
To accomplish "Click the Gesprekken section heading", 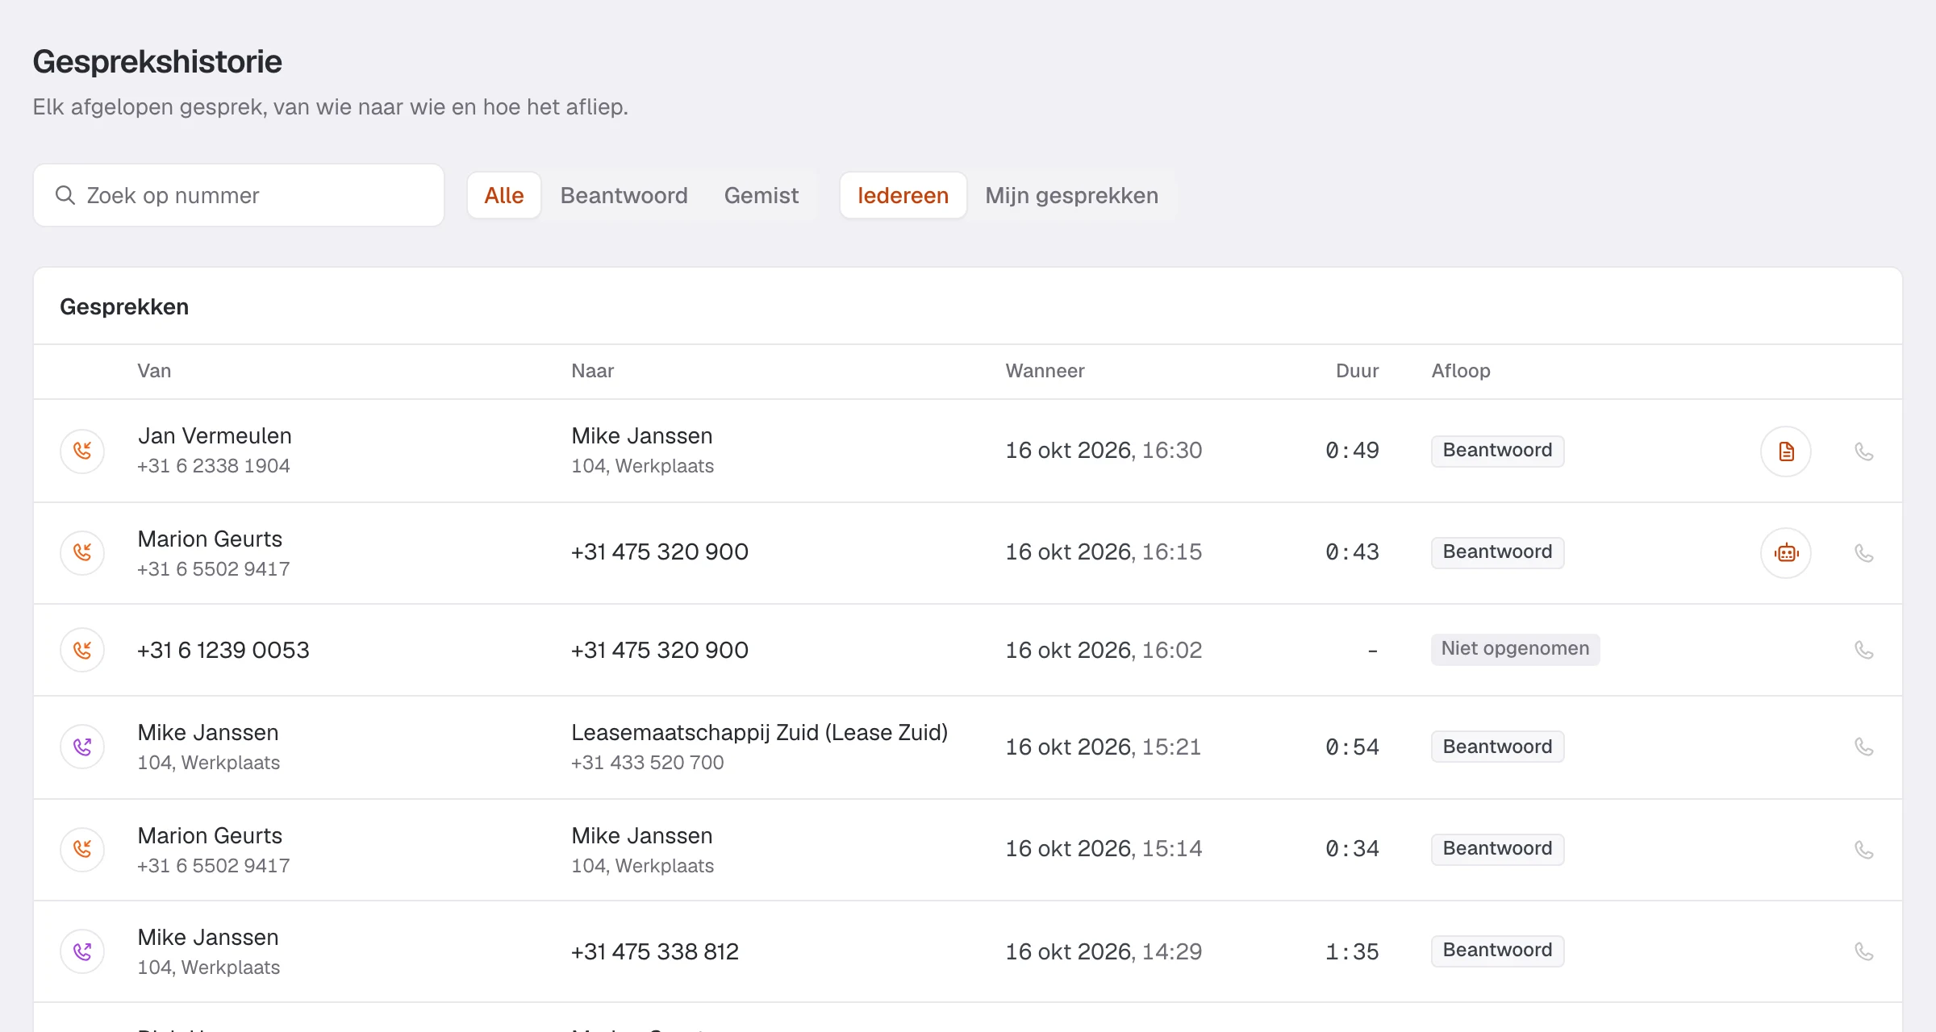I will [x=124, y=306].
